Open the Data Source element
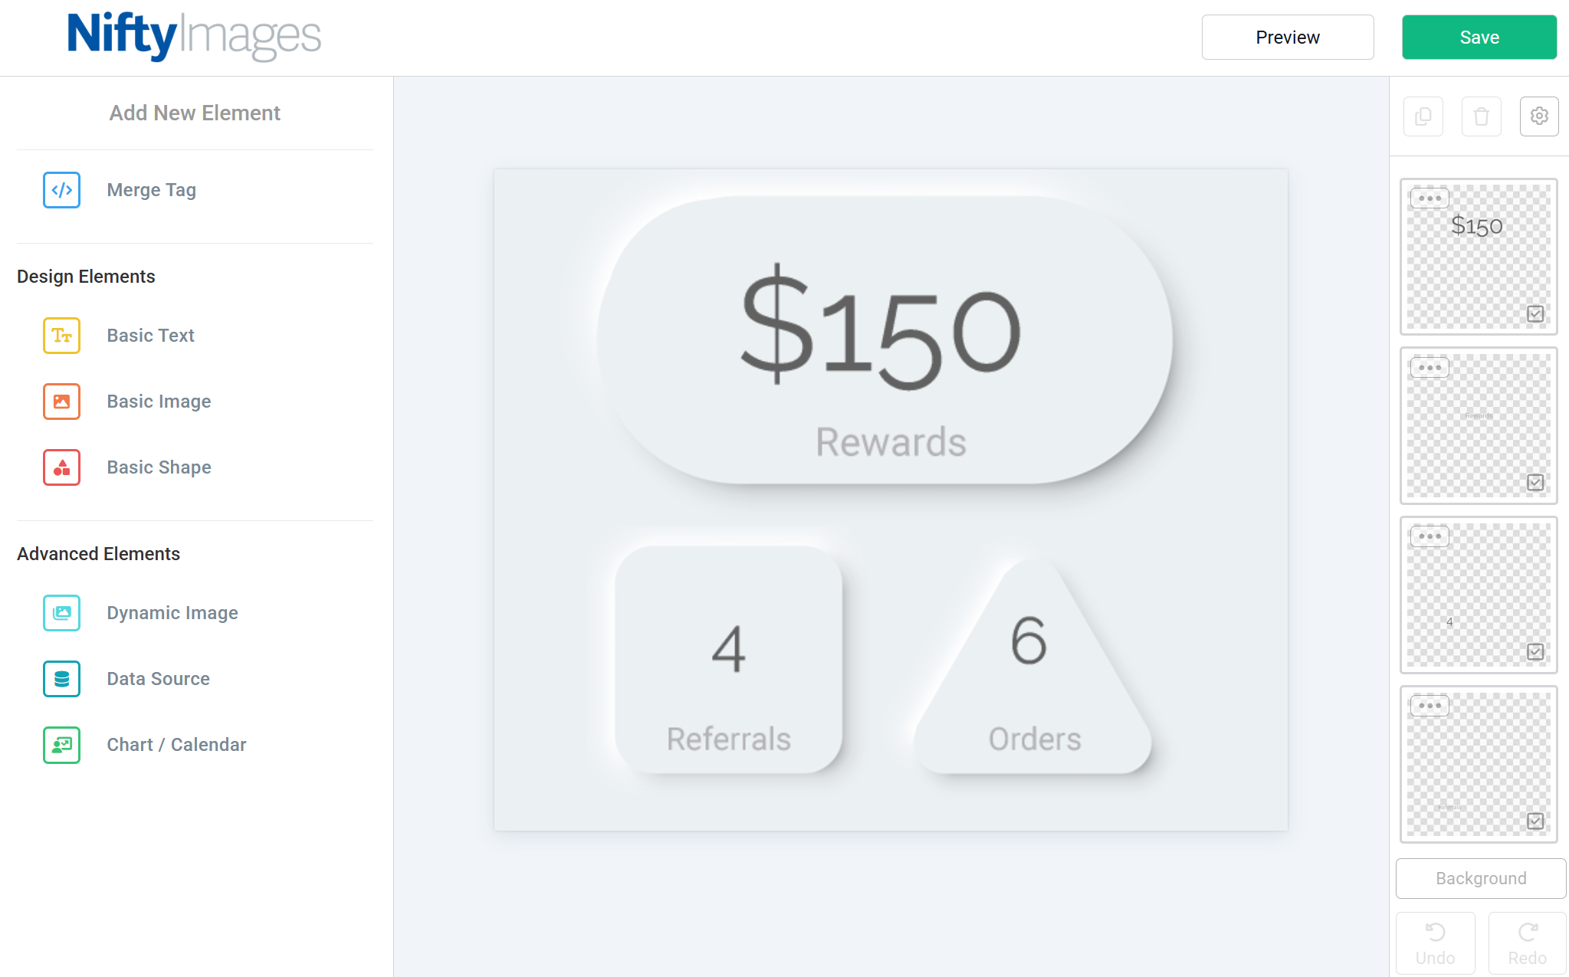 coord(158,678)
